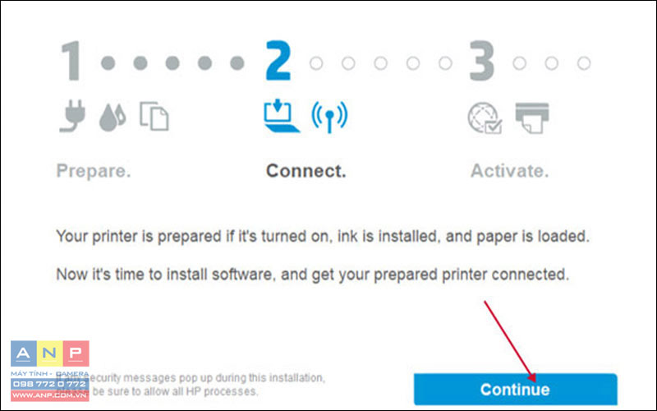Click the first empty progress dot after 2
Image resolution: width=657 pixels, height=411 pixels.
(x=316, y=63)
